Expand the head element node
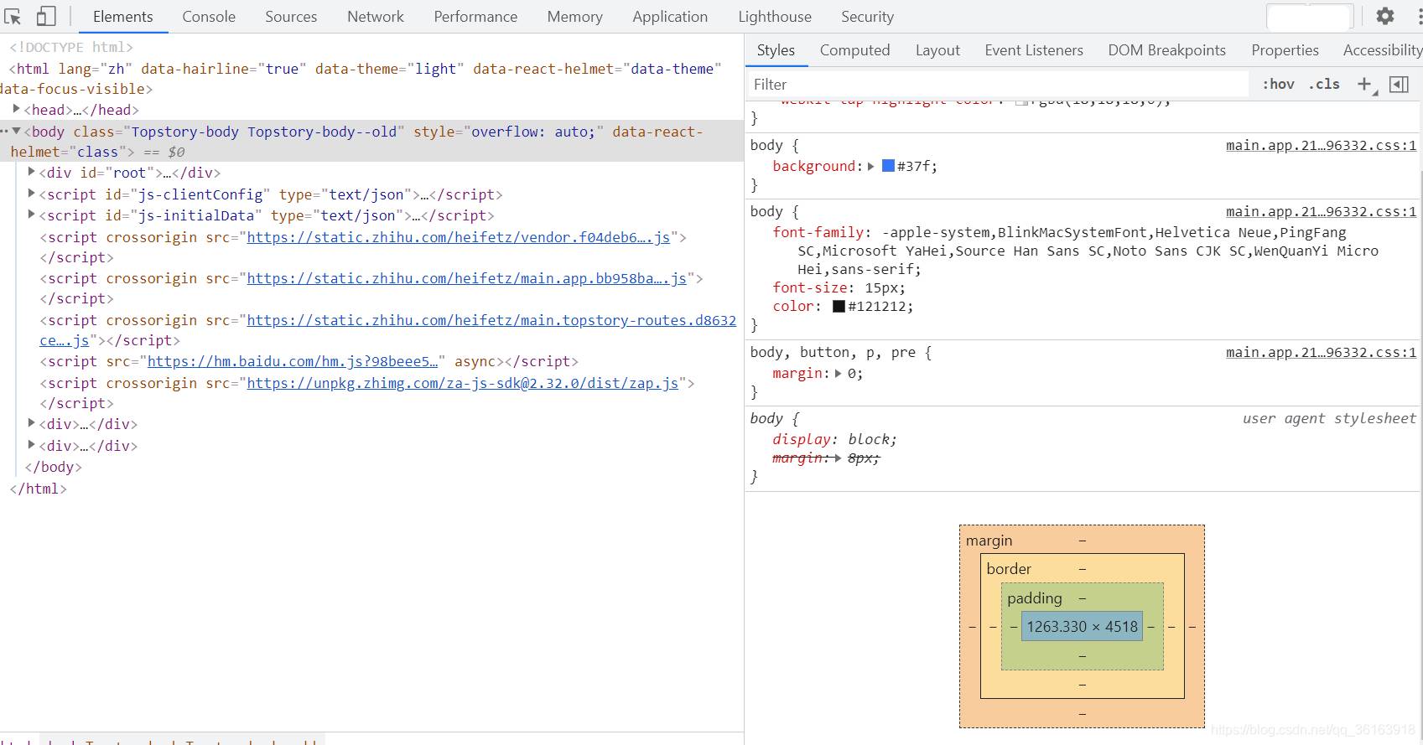 16,109
